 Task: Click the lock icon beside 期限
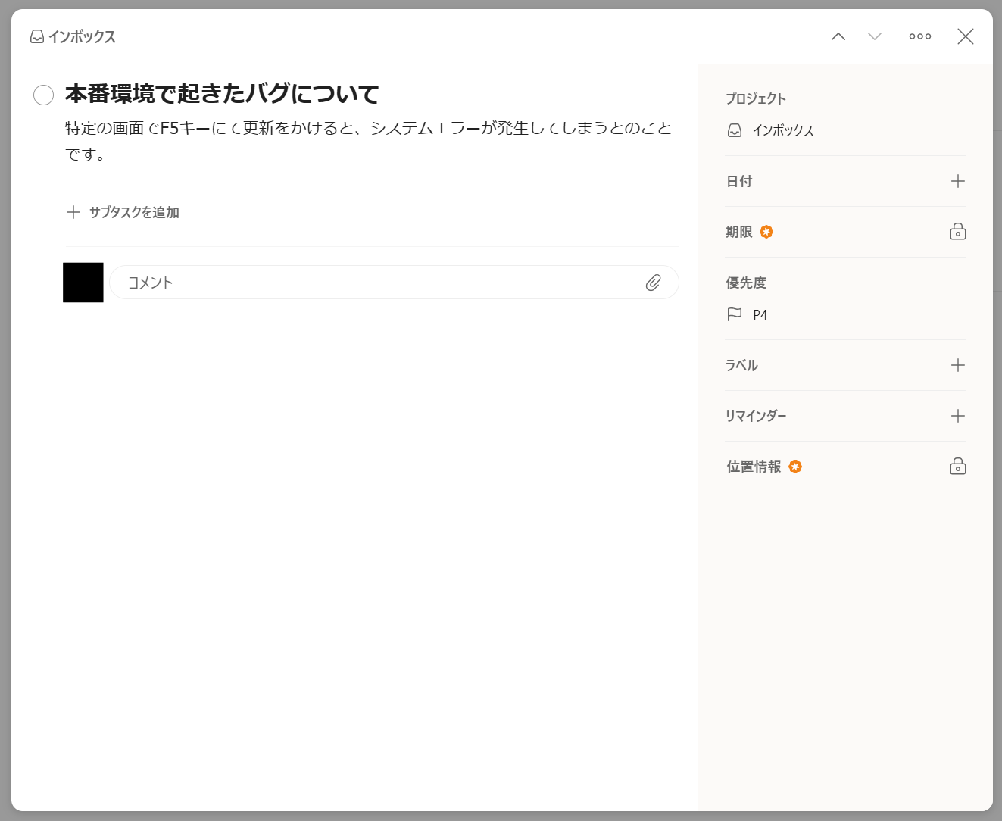[x=958, y=232]
